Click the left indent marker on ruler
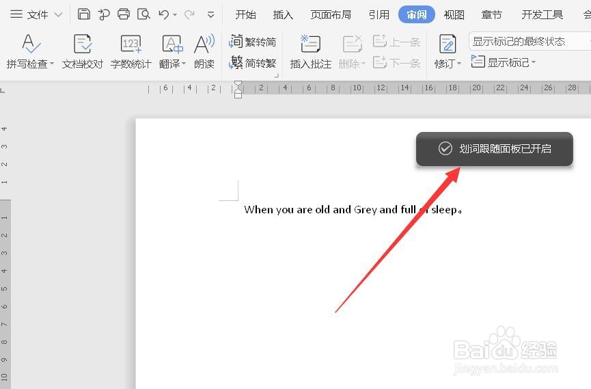The height and width of the screenshot is (389, 591). pos(238,94)
